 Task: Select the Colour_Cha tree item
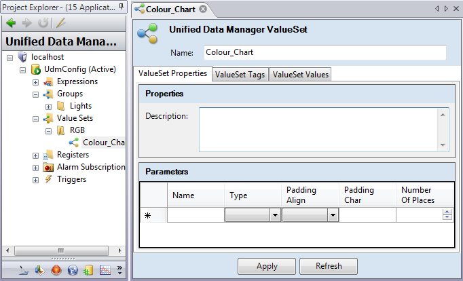point(103,143)
